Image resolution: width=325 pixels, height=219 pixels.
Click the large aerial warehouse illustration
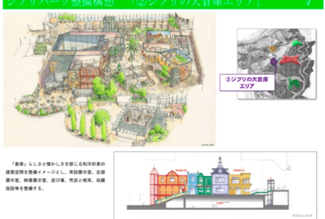click(x=109, y=80)
